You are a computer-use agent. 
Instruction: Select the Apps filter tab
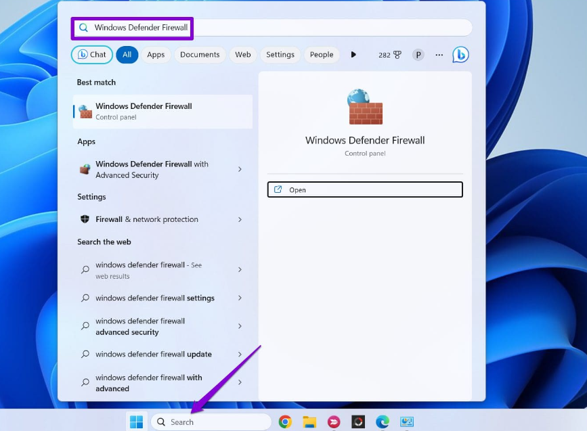[x=156, y=55]
